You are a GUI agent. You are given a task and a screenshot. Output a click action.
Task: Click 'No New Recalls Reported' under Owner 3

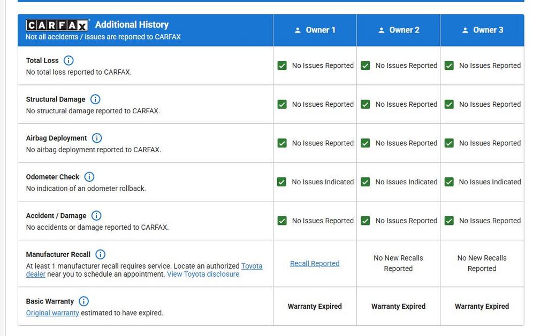point(482,263)
